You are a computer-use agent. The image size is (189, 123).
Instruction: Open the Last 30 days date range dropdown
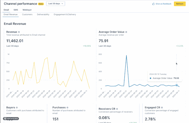pyautogui.click(x=55, y=3)
